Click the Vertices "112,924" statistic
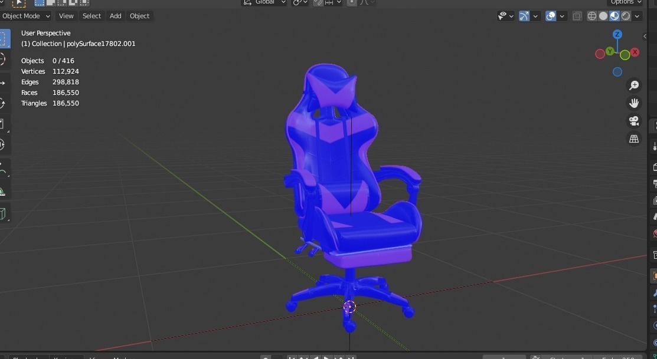Viewport: 657px width, 359px height. point(66,71)
